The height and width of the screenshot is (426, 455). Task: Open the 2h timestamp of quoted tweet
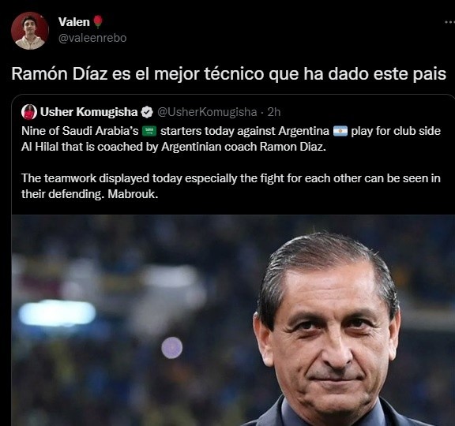[274, 112]
